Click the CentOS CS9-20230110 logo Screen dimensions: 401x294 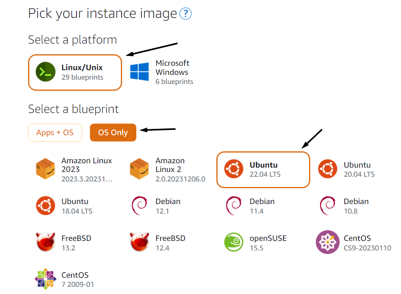pyautogui.click(x=328, y=242)
